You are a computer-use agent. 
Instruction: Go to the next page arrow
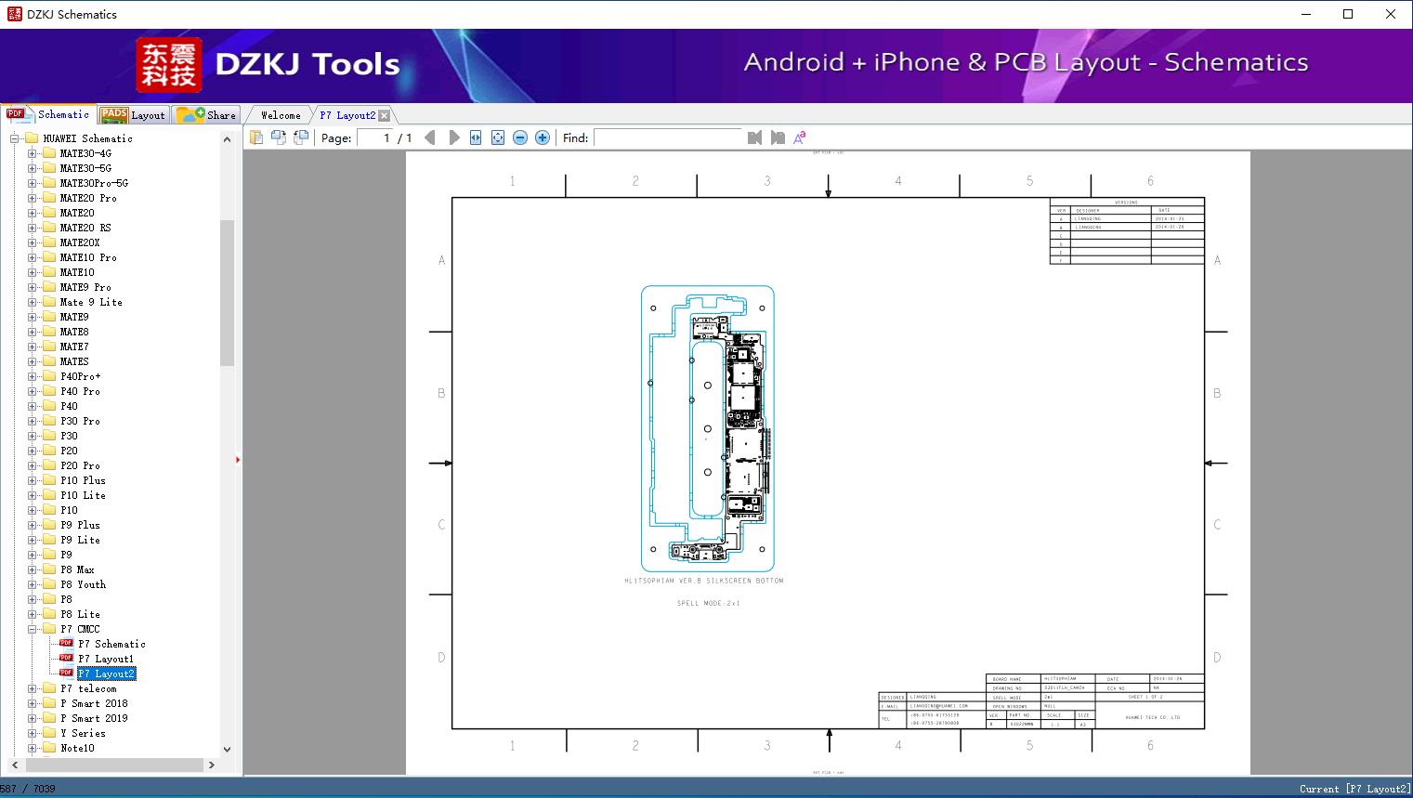454,137
